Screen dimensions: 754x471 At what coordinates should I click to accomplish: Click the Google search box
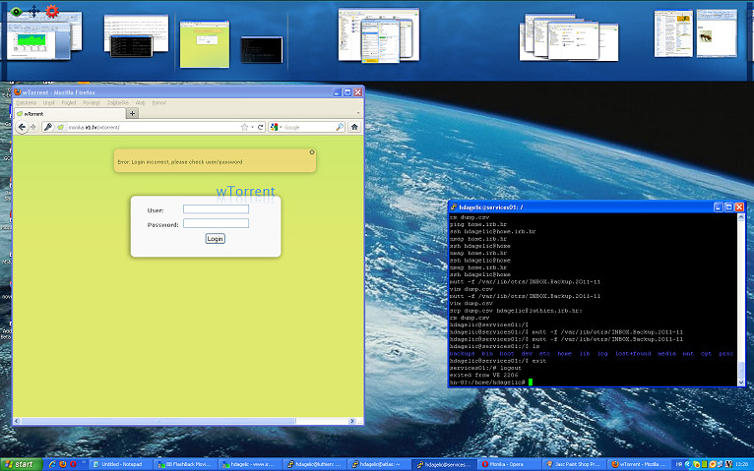[x=309, y=127]
